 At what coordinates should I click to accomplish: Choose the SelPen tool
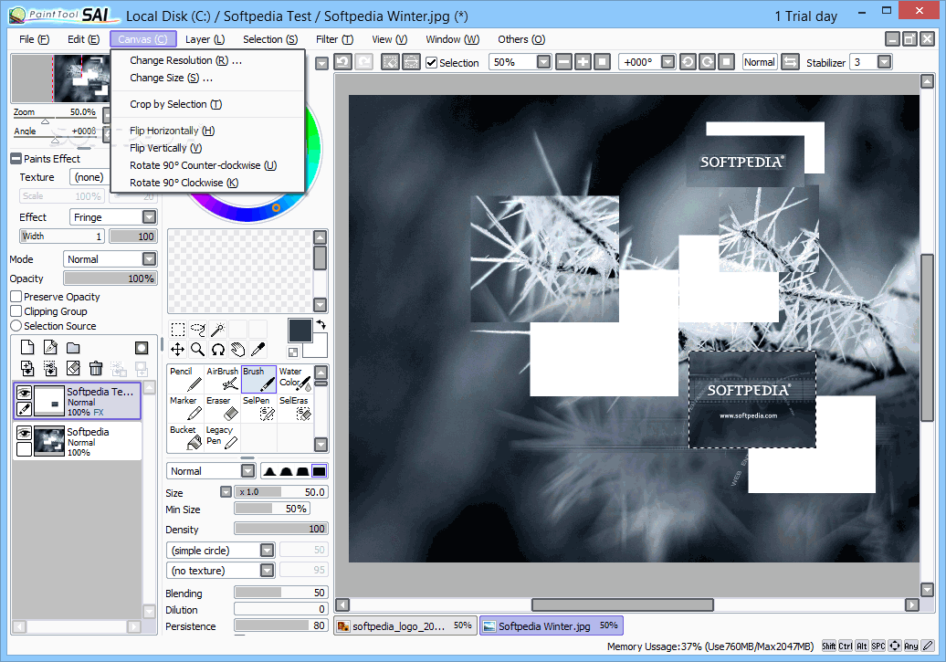click(258, 408)
